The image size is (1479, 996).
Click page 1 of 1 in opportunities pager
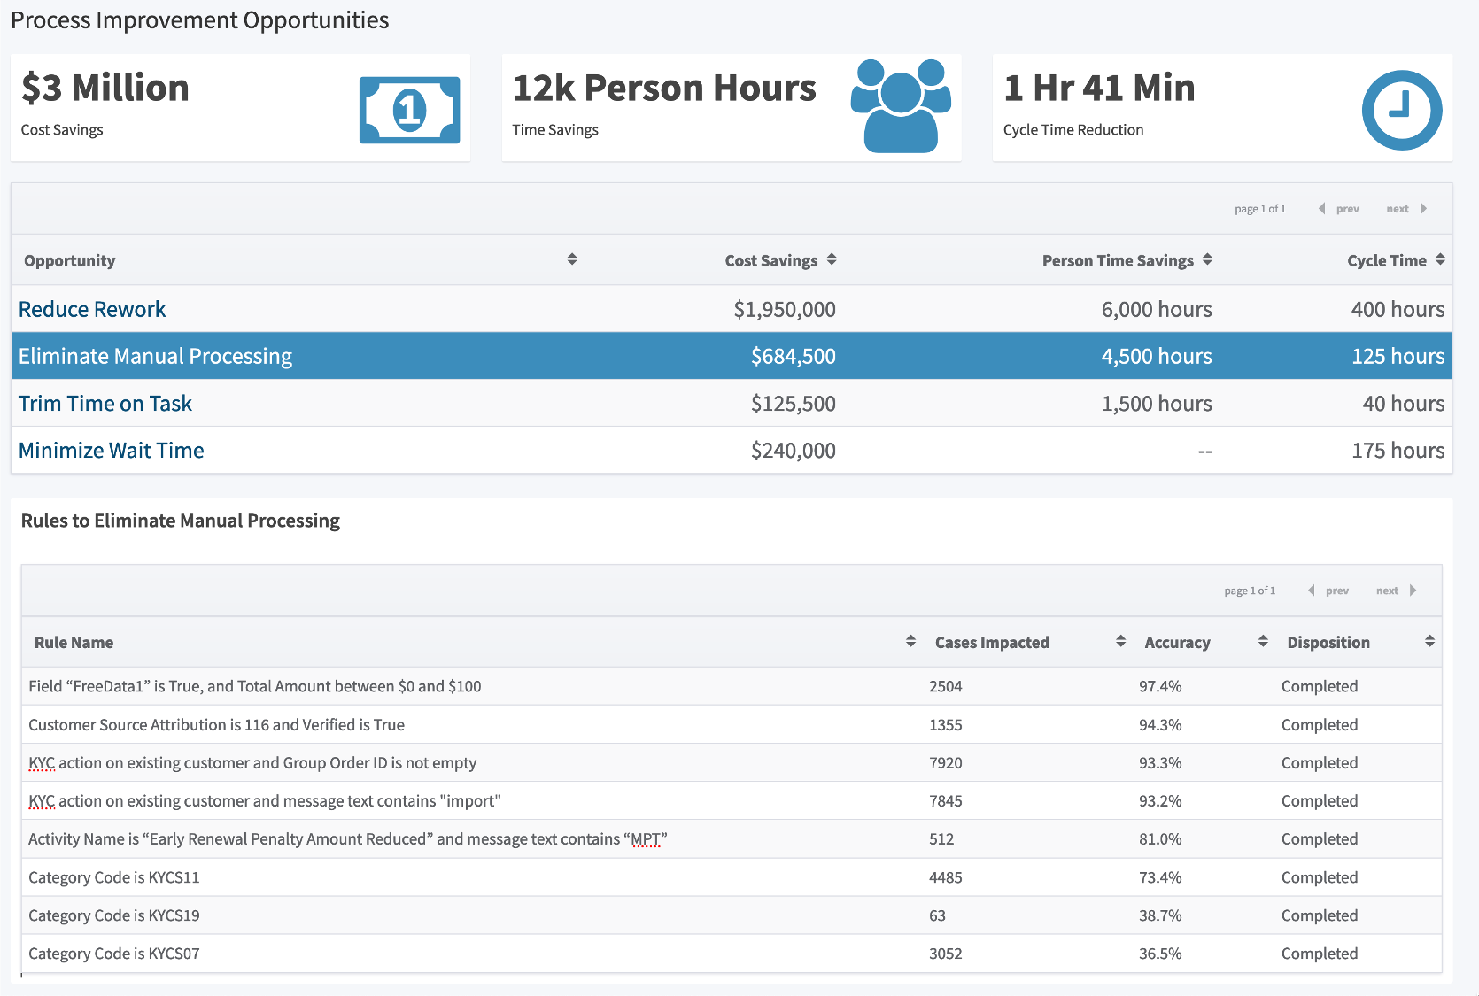point(1259,209)
